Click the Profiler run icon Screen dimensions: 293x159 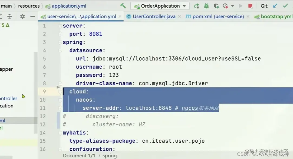pyautogui.click(x=226, y=6)
